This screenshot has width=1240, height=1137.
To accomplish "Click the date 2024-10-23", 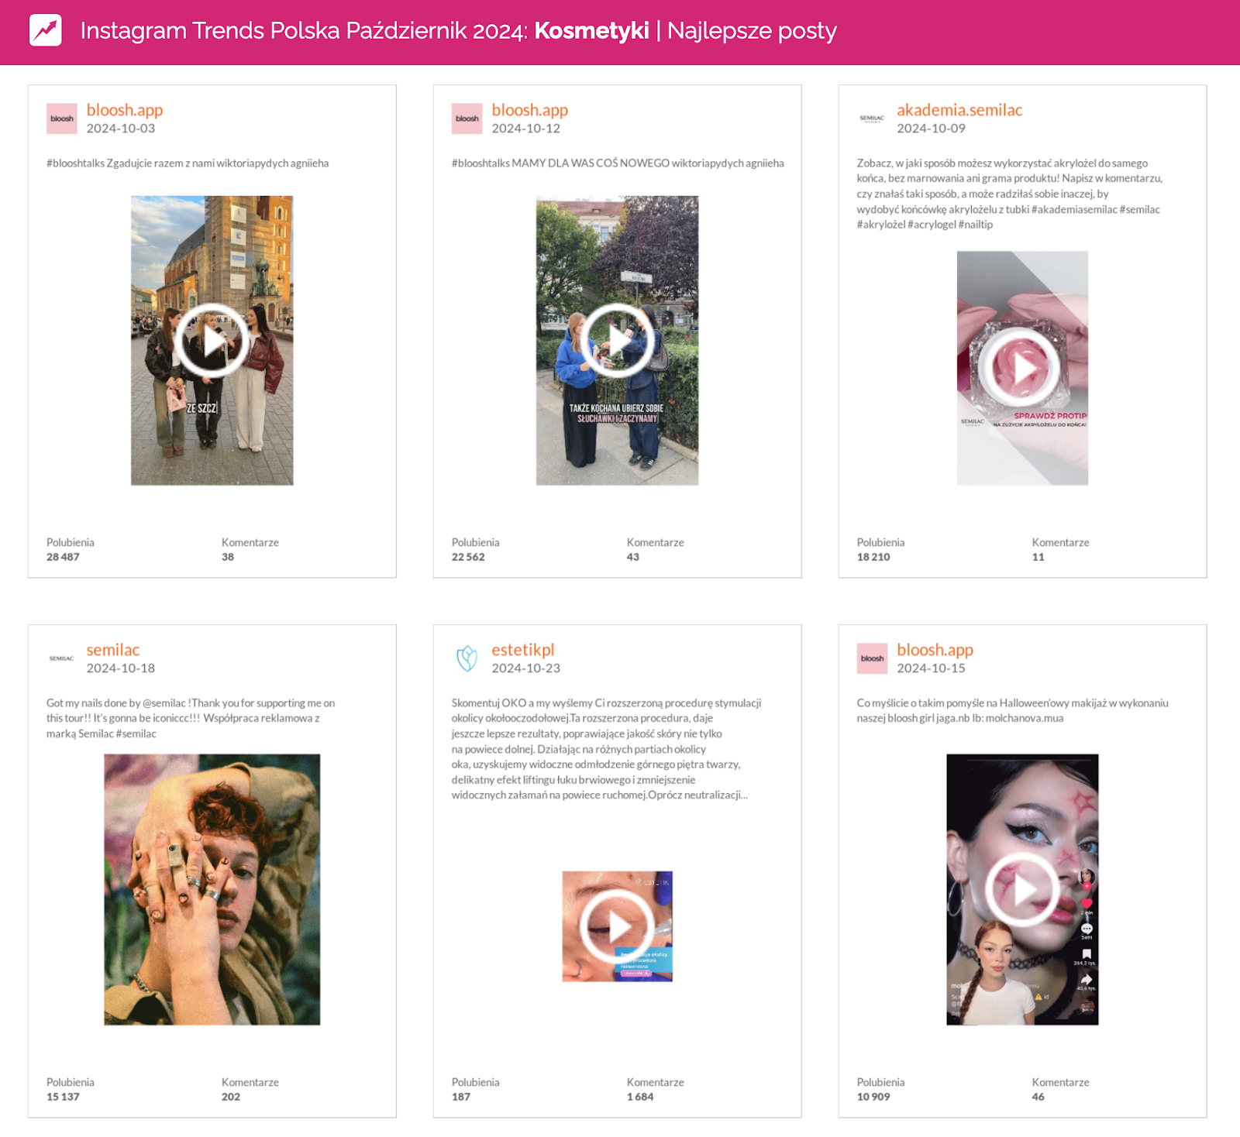I will click(525, 668).
